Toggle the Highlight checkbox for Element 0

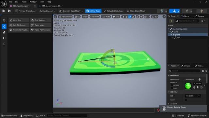(x=172, y=85)
